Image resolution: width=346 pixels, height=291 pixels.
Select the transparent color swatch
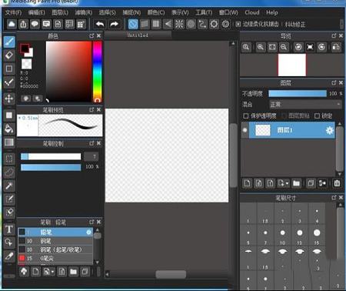[26, 64]
